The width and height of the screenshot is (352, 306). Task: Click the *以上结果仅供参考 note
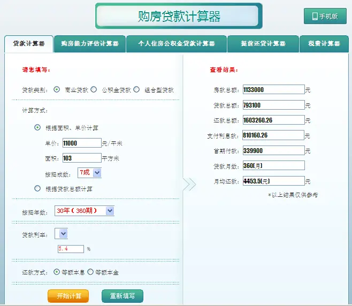point(293,195)
